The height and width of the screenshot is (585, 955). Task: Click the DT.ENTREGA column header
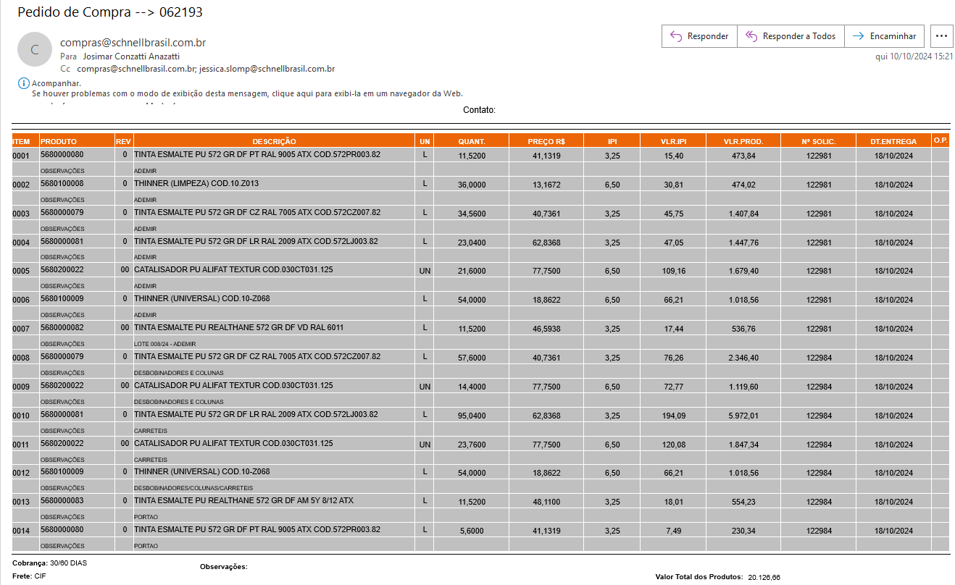(x=893, y=141)
